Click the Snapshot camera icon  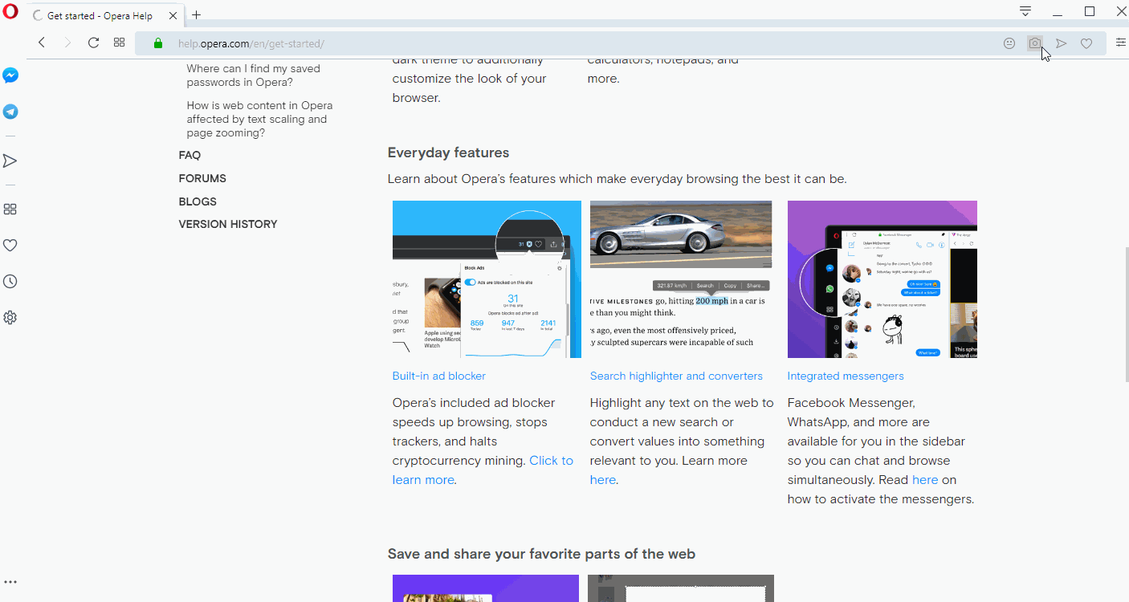click(x=1035, y=43)
